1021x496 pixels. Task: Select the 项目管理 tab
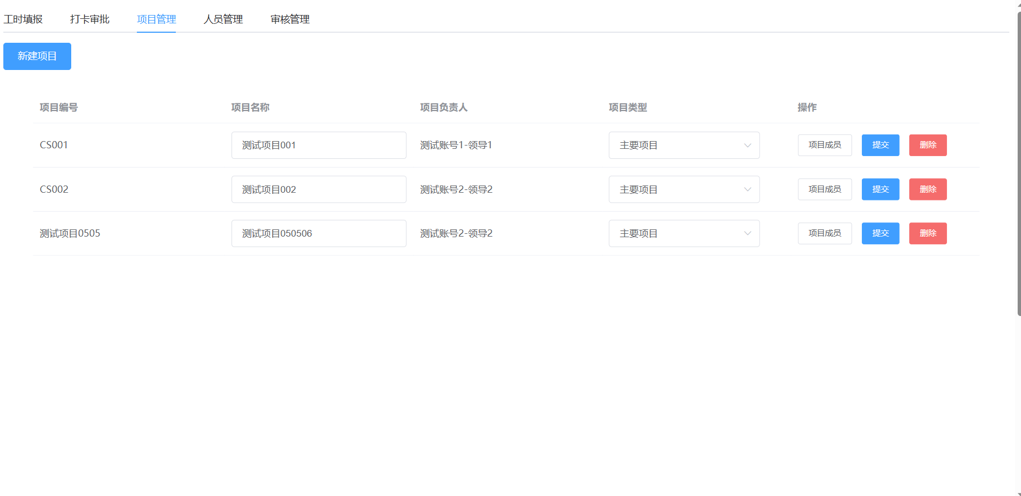156,19
